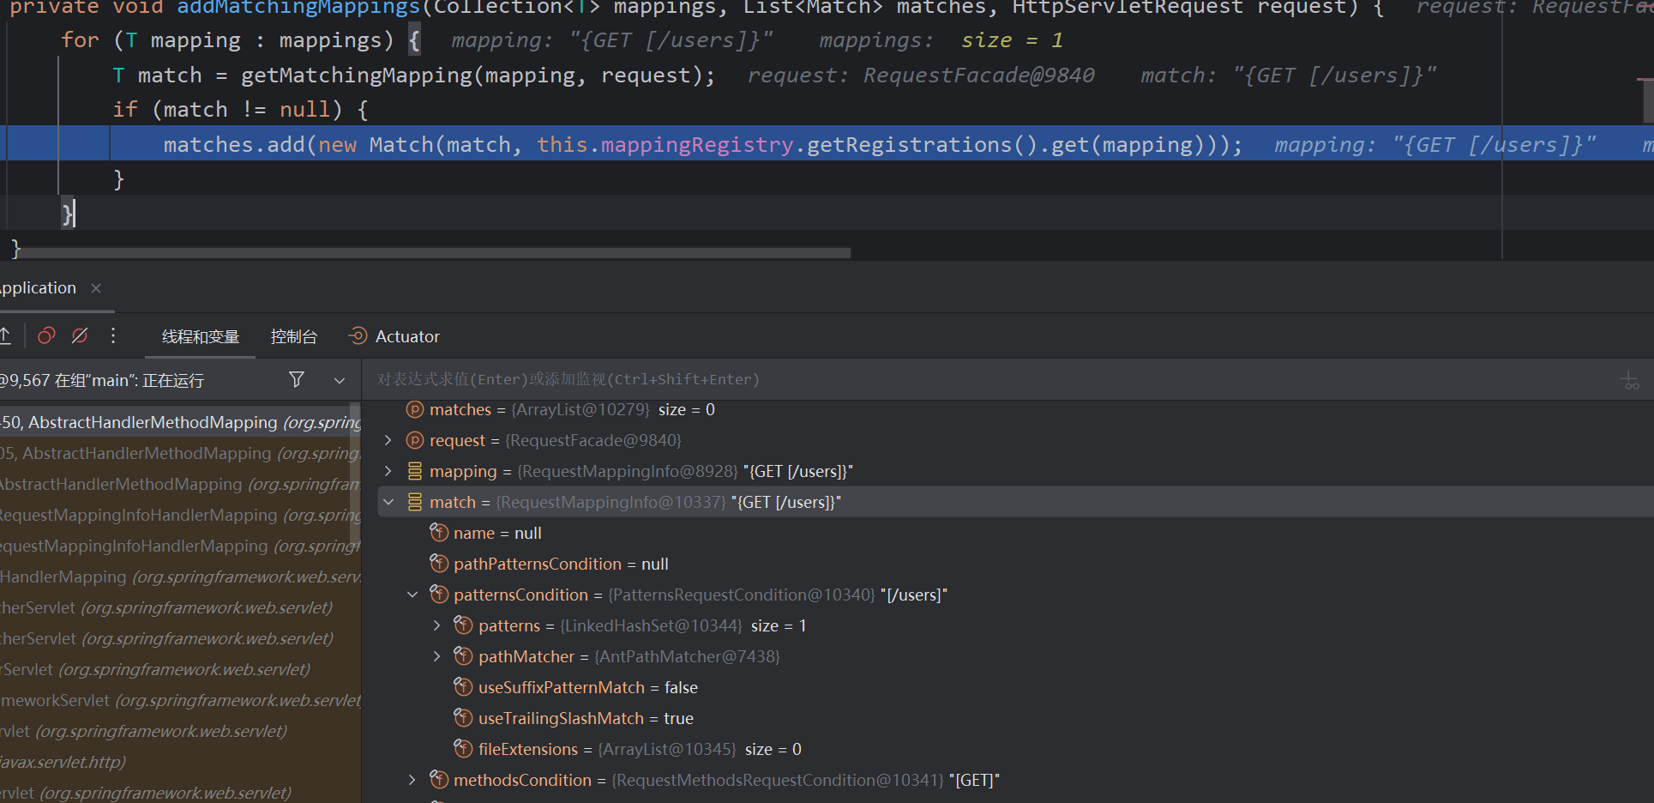Image resolution: width=1654 pixels, height=803 pixels.
Task: Click the parameter icon beside matches variable
Action: pyautogui.click(x=415, y=409)
